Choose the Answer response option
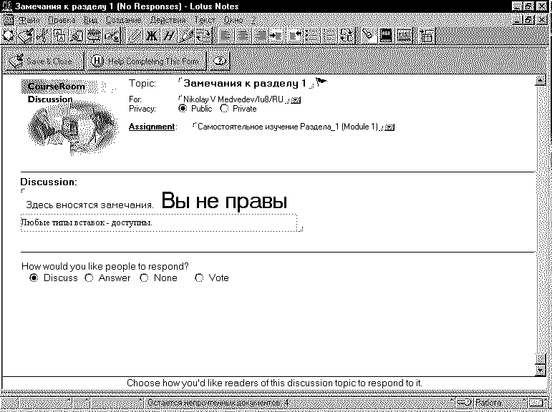Image resolution: width=552 pixels, height=412 pixels. 89,278
